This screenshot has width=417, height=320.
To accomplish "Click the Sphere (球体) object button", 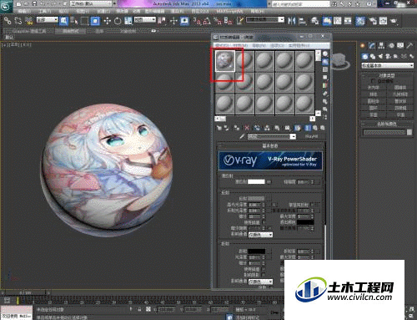I will click(x=374, y=94).
